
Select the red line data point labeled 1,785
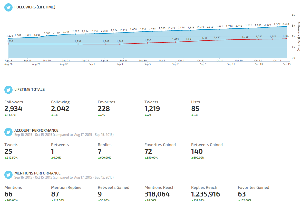pos(287,39)
